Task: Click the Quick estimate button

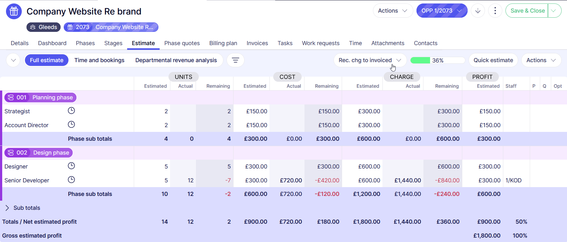Action: 493,60
